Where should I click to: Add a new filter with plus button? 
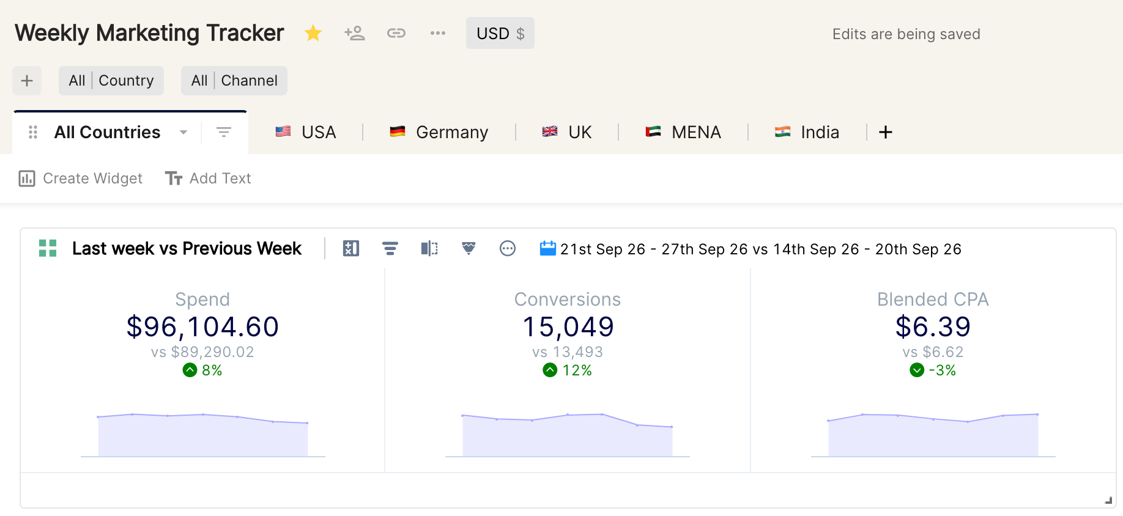tap(27, 81)
